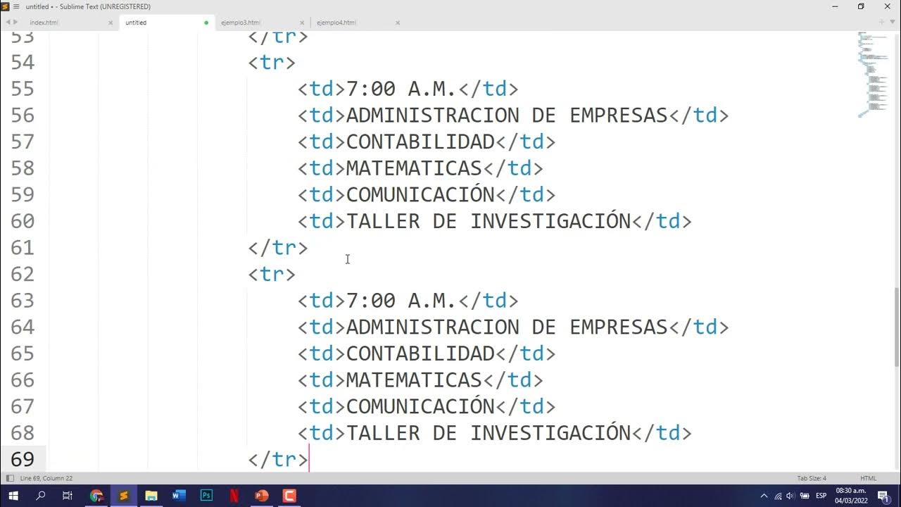Click the 'Line 69, Column 22' status text
This screenshot has width=901, height=507.
click(46, 478)
